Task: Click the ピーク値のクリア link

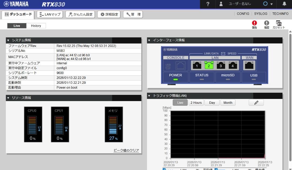Action: 126,150
